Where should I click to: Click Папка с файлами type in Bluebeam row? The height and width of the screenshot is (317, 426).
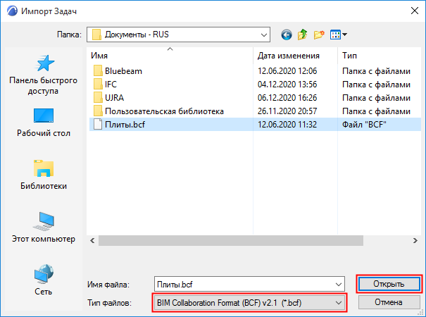pos(376,71)
